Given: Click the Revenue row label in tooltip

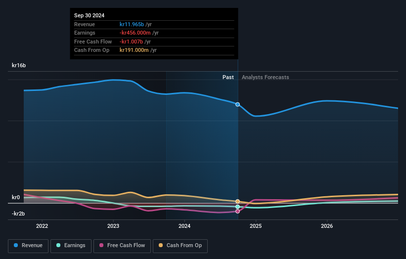Looking at the screenshot, I should click(x=85, y=24).
